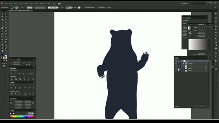The image size is (219, 123).
Task: Click the Document Setup button
Action: pyautogui.click(x=90, y=8)
